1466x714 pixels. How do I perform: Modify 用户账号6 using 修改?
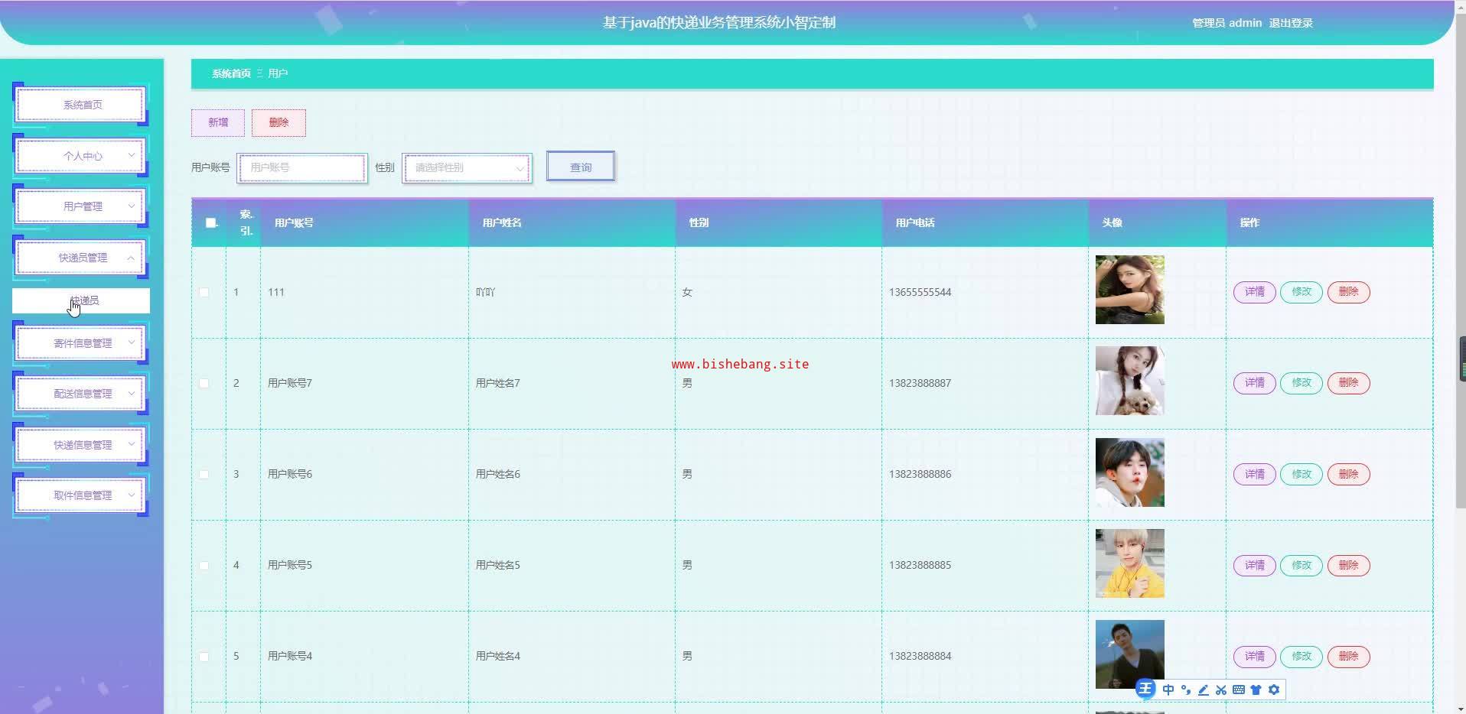click(1301, 474)
